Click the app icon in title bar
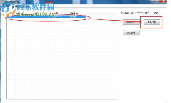Viewport: 171px width, 103px height. click(x=2, y=2)
